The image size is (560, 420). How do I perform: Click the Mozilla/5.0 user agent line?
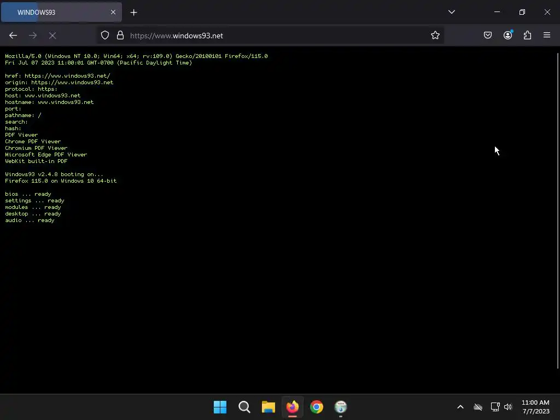click(136, 56)
